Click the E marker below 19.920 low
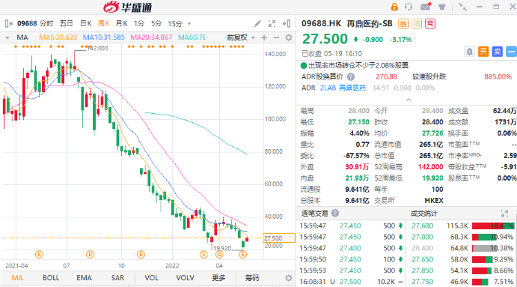The width and height of the screenshot is (517, 287). [243, 255]
